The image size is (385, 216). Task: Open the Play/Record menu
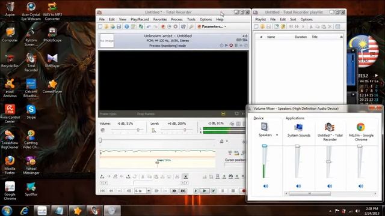(x=140, y=19)
